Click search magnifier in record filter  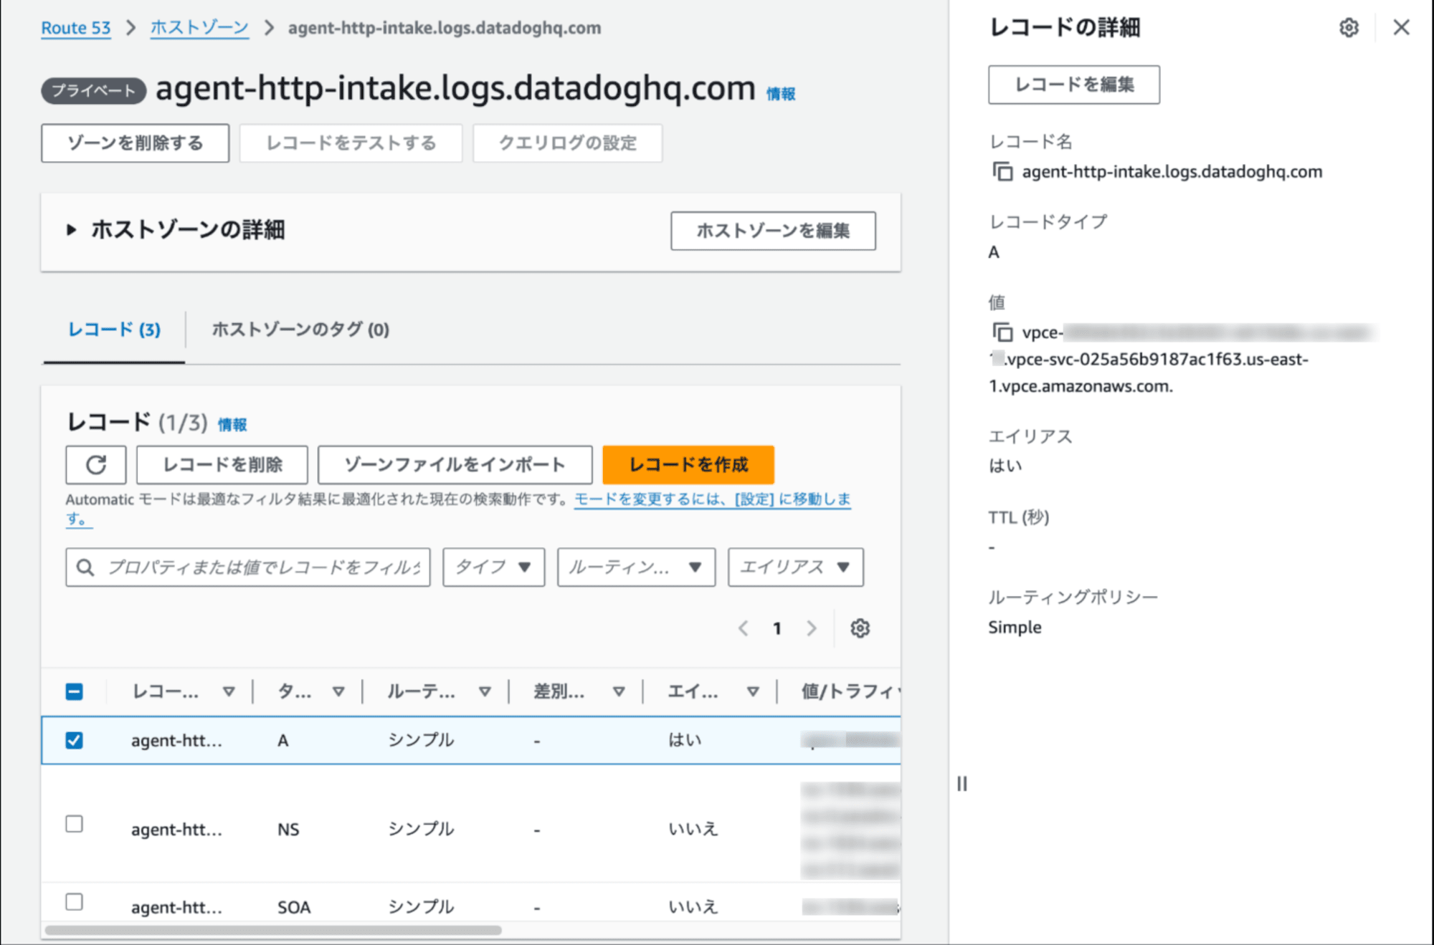(85, 567)
